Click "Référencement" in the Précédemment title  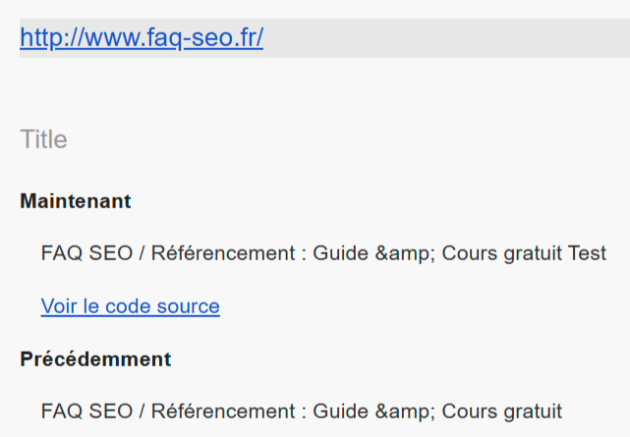(222, 410)
